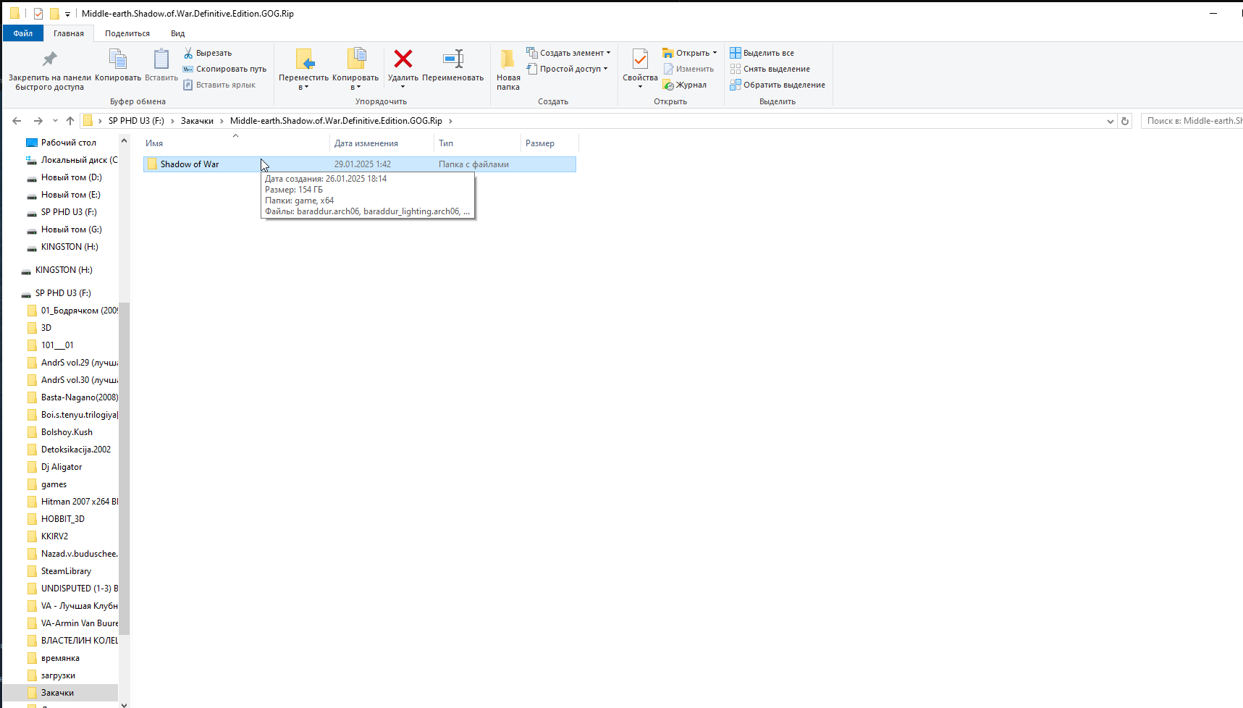Image resolution: width=1243 pixels, height=708 pixels.
Task: Click the quick access new folder icon
Action: point(54,14)
